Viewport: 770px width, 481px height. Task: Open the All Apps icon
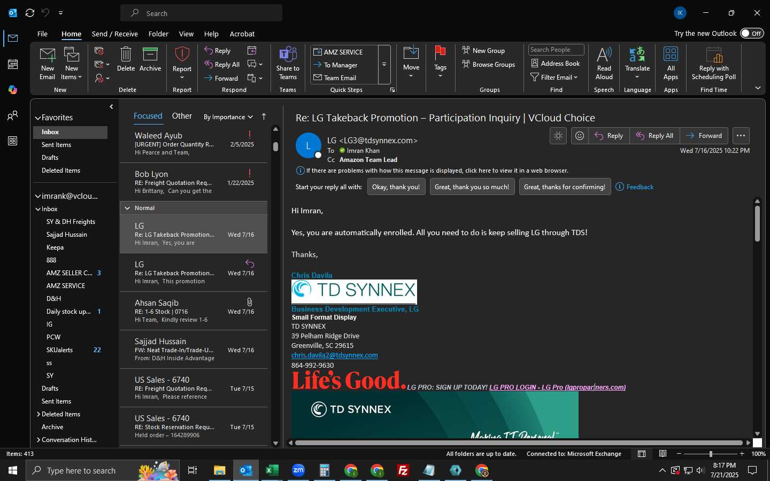pyautogui.click(x=671, y=63)
